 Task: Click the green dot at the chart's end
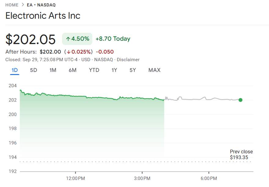point(241,100)
